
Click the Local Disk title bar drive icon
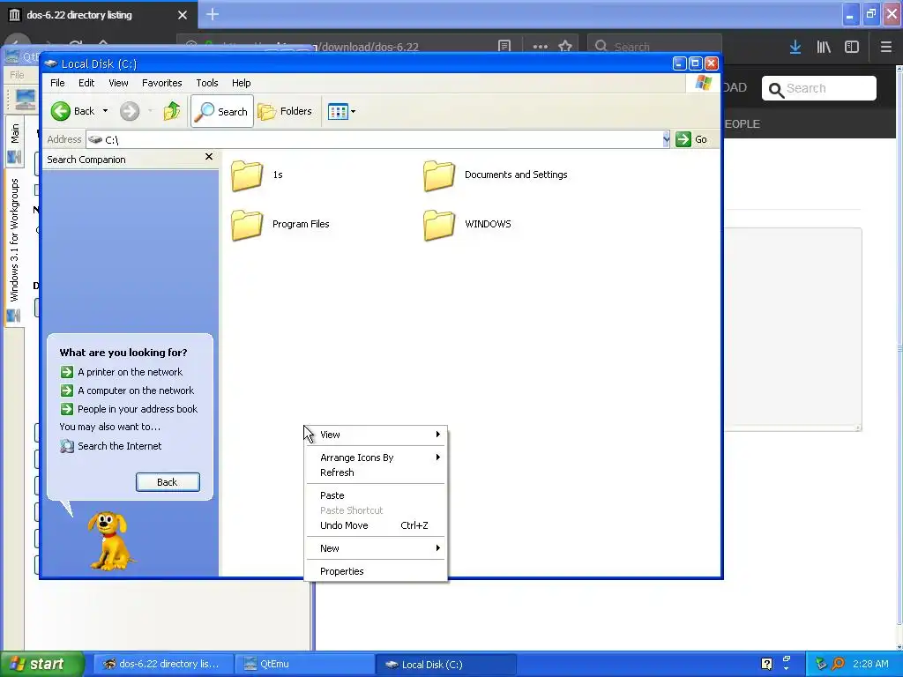[x=50, y=63]
